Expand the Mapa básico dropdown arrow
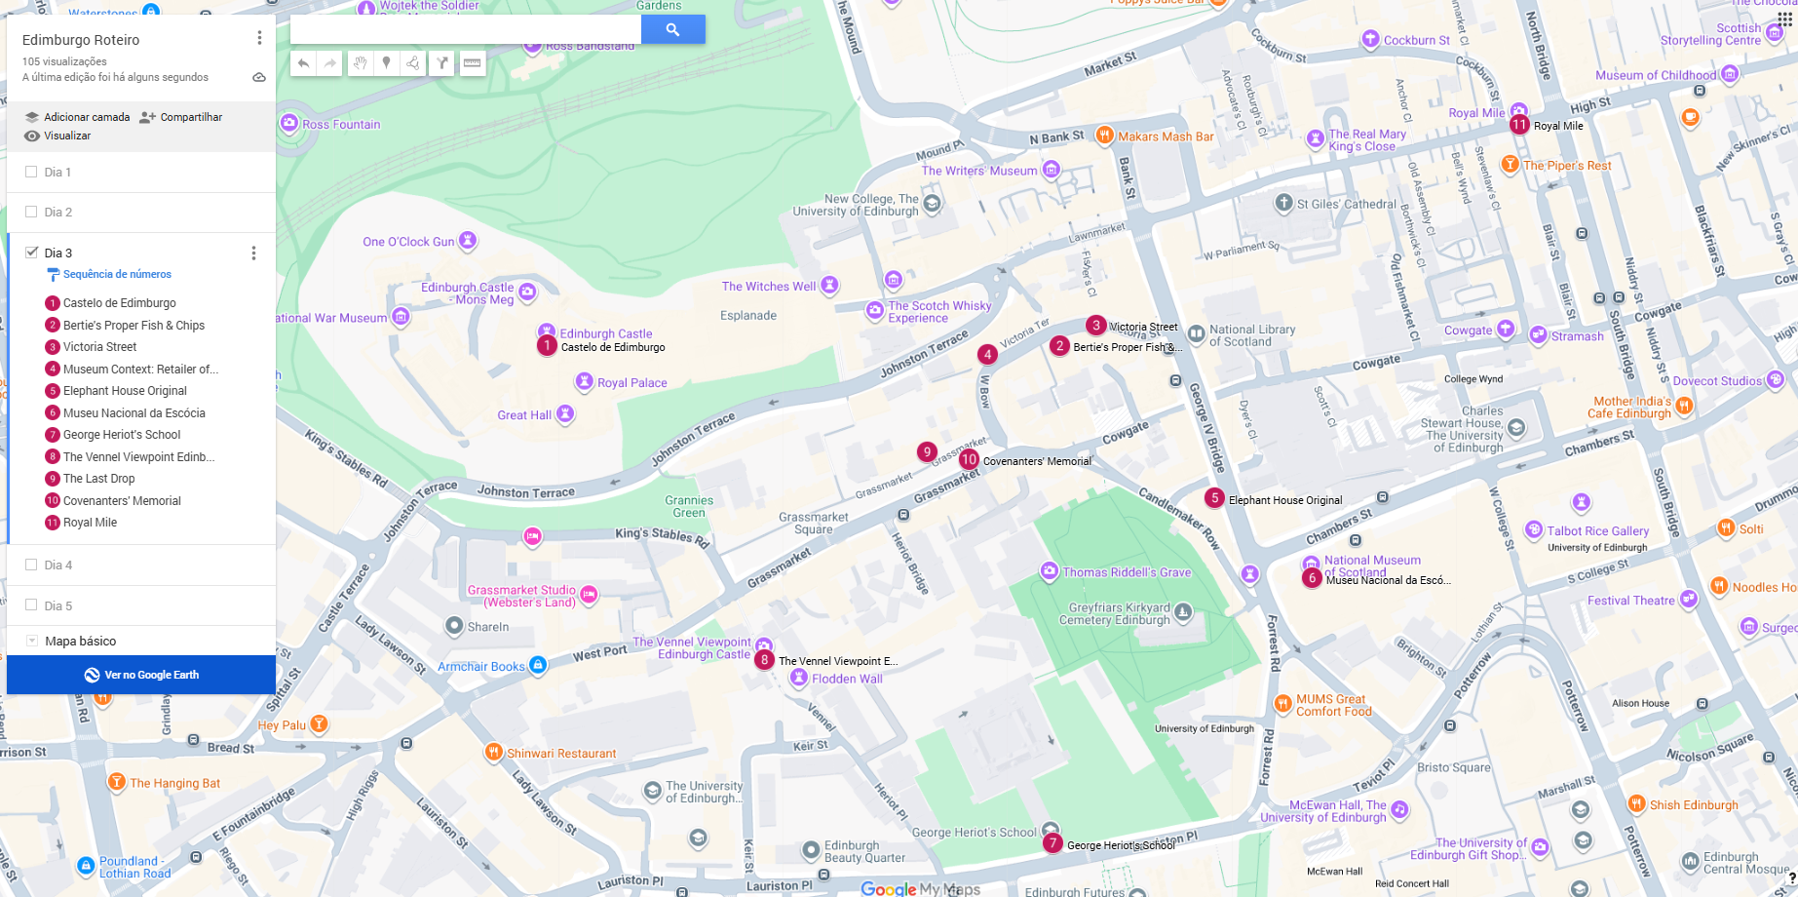The image size is (1798, 897). pyautogui.click(x=31, y=641)
